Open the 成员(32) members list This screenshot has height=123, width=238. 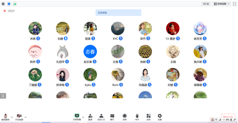[x=101, y=117]
